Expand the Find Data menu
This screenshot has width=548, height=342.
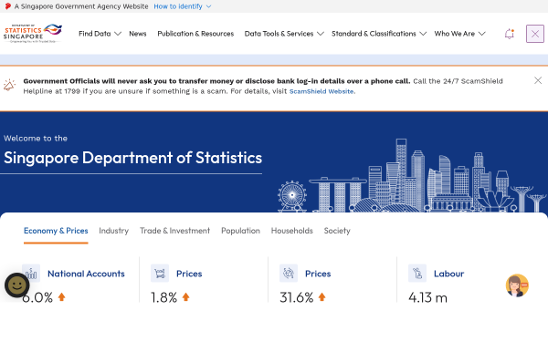100,34
